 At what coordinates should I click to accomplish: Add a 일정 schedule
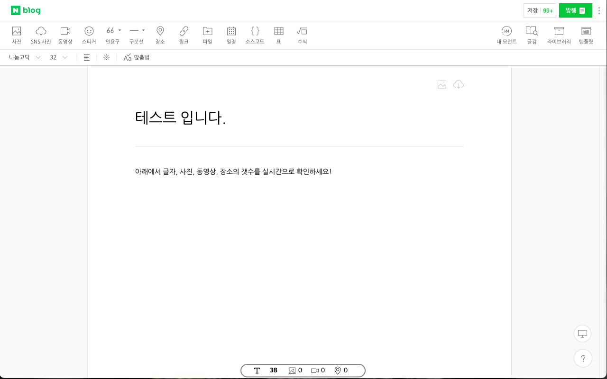click(x=231, y=35)
